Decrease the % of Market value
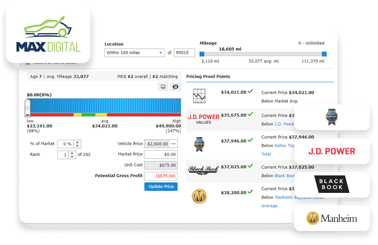This screenshot has width=378, height=245. click(78, 146)
